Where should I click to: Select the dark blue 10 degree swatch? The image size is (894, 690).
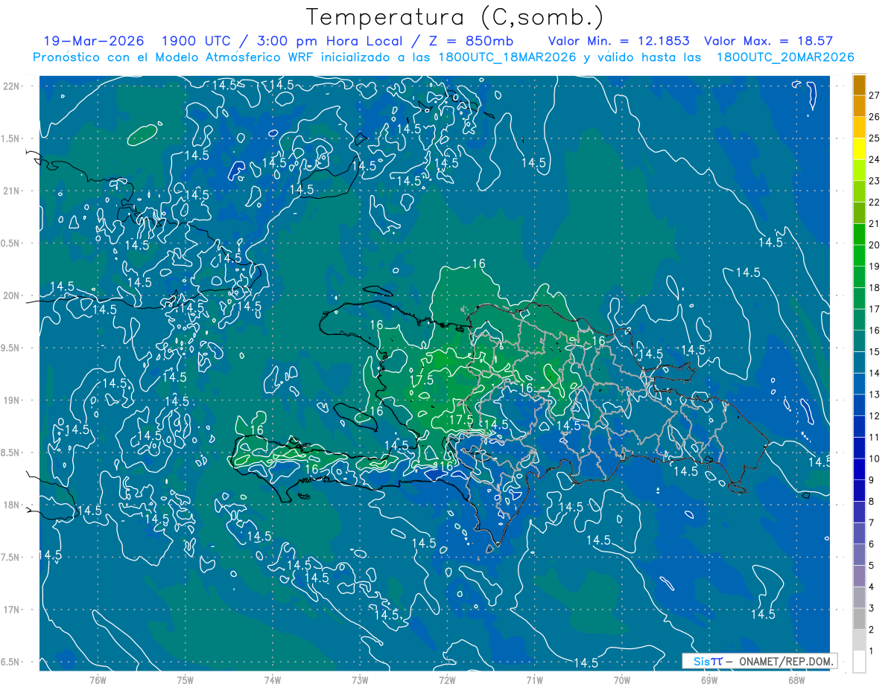click(x=859, y=448)
